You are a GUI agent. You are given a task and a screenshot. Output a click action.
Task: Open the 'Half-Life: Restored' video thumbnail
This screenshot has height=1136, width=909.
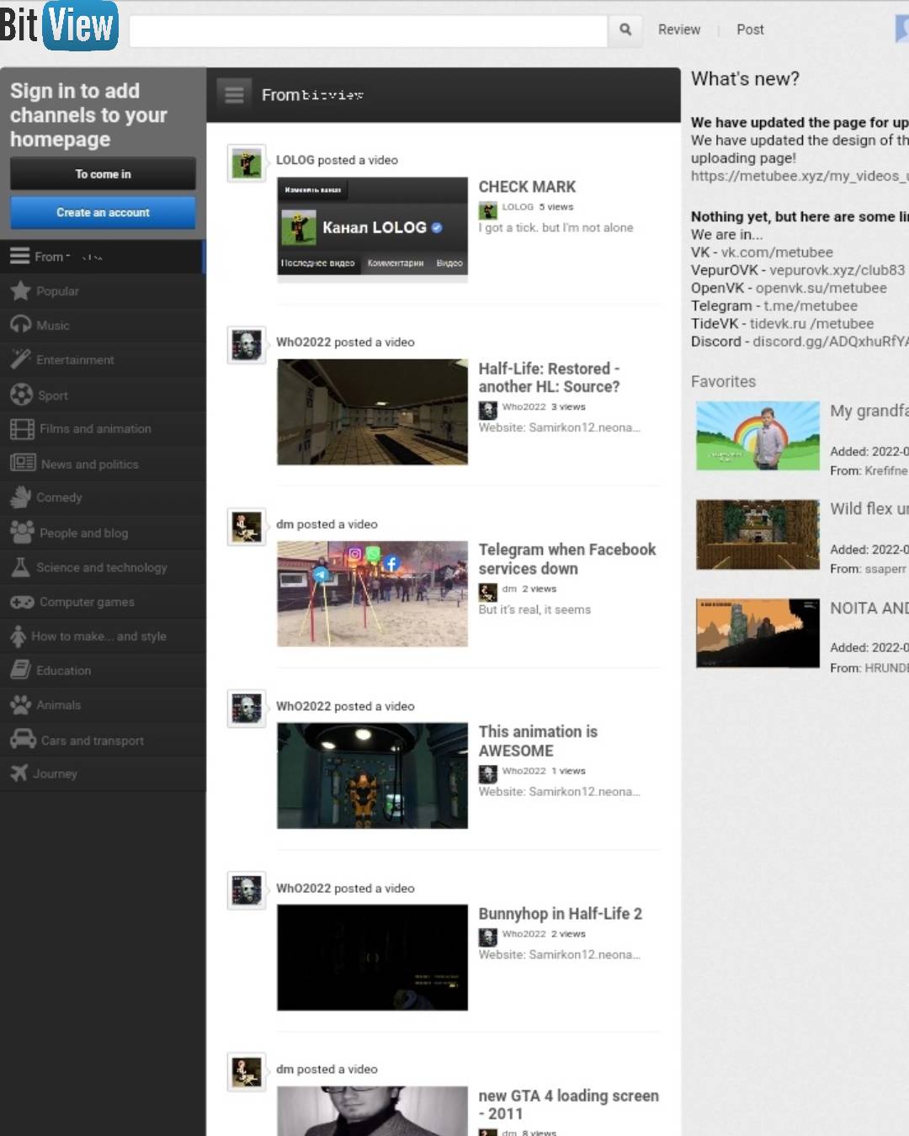pos(372,412)
